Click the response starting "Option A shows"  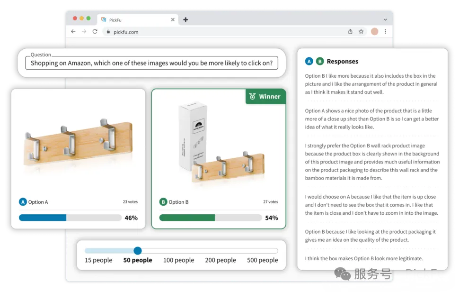click(x=372, y=119)
